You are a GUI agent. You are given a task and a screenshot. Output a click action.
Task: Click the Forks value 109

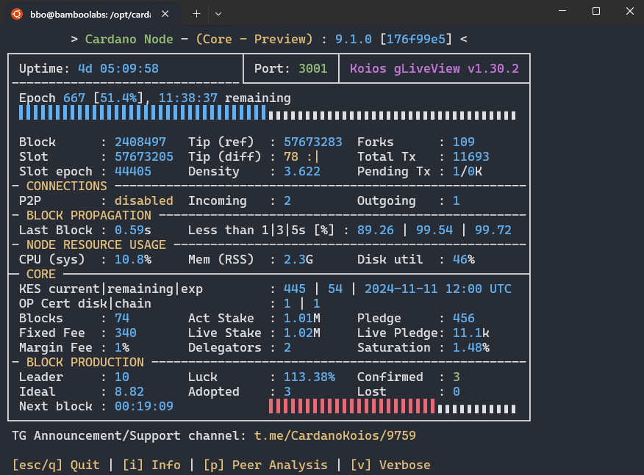[x=464, y=142]
